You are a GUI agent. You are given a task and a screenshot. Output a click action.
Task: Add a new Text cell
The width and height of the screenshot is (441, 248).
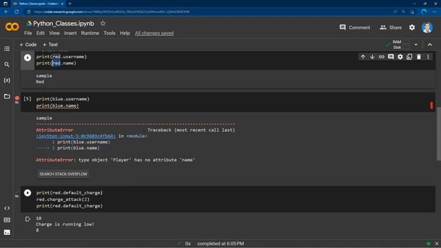(50, 44)
